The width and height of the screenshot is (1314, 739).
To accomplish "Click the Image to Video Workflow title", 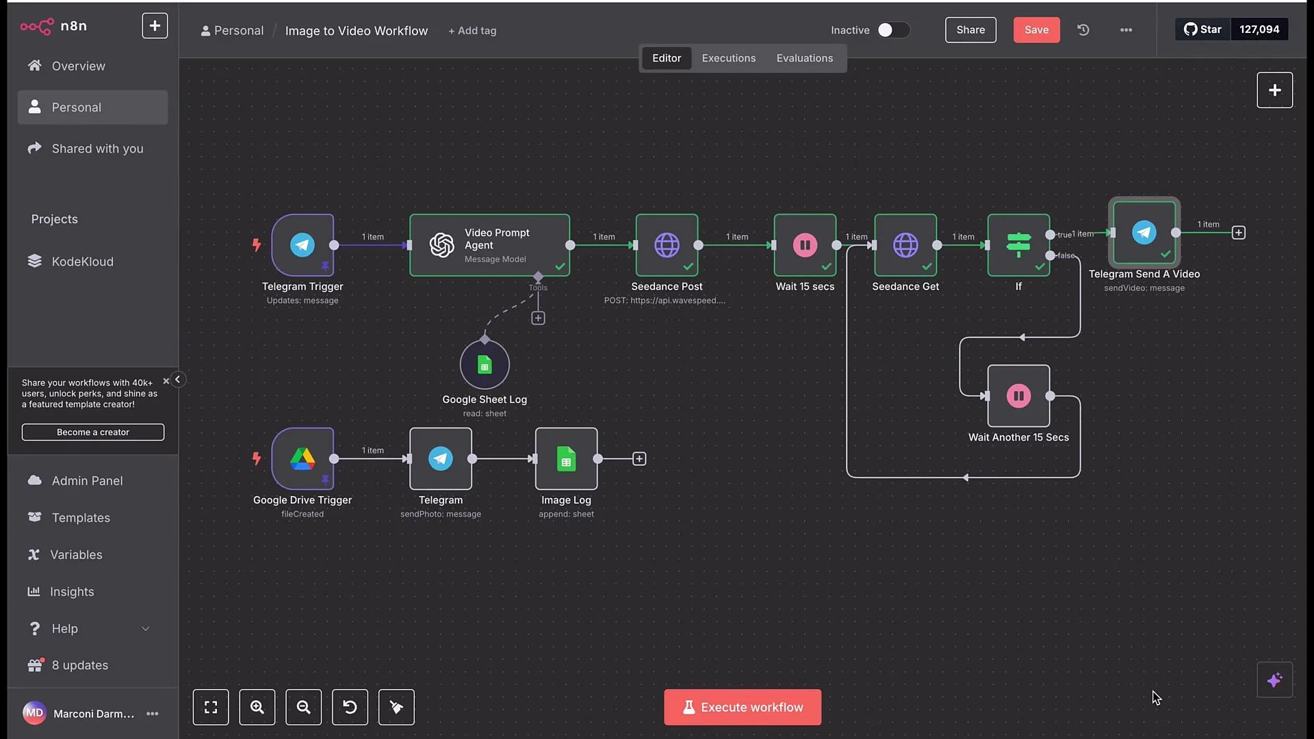I will pyautogui.click(x=356, y=31).
